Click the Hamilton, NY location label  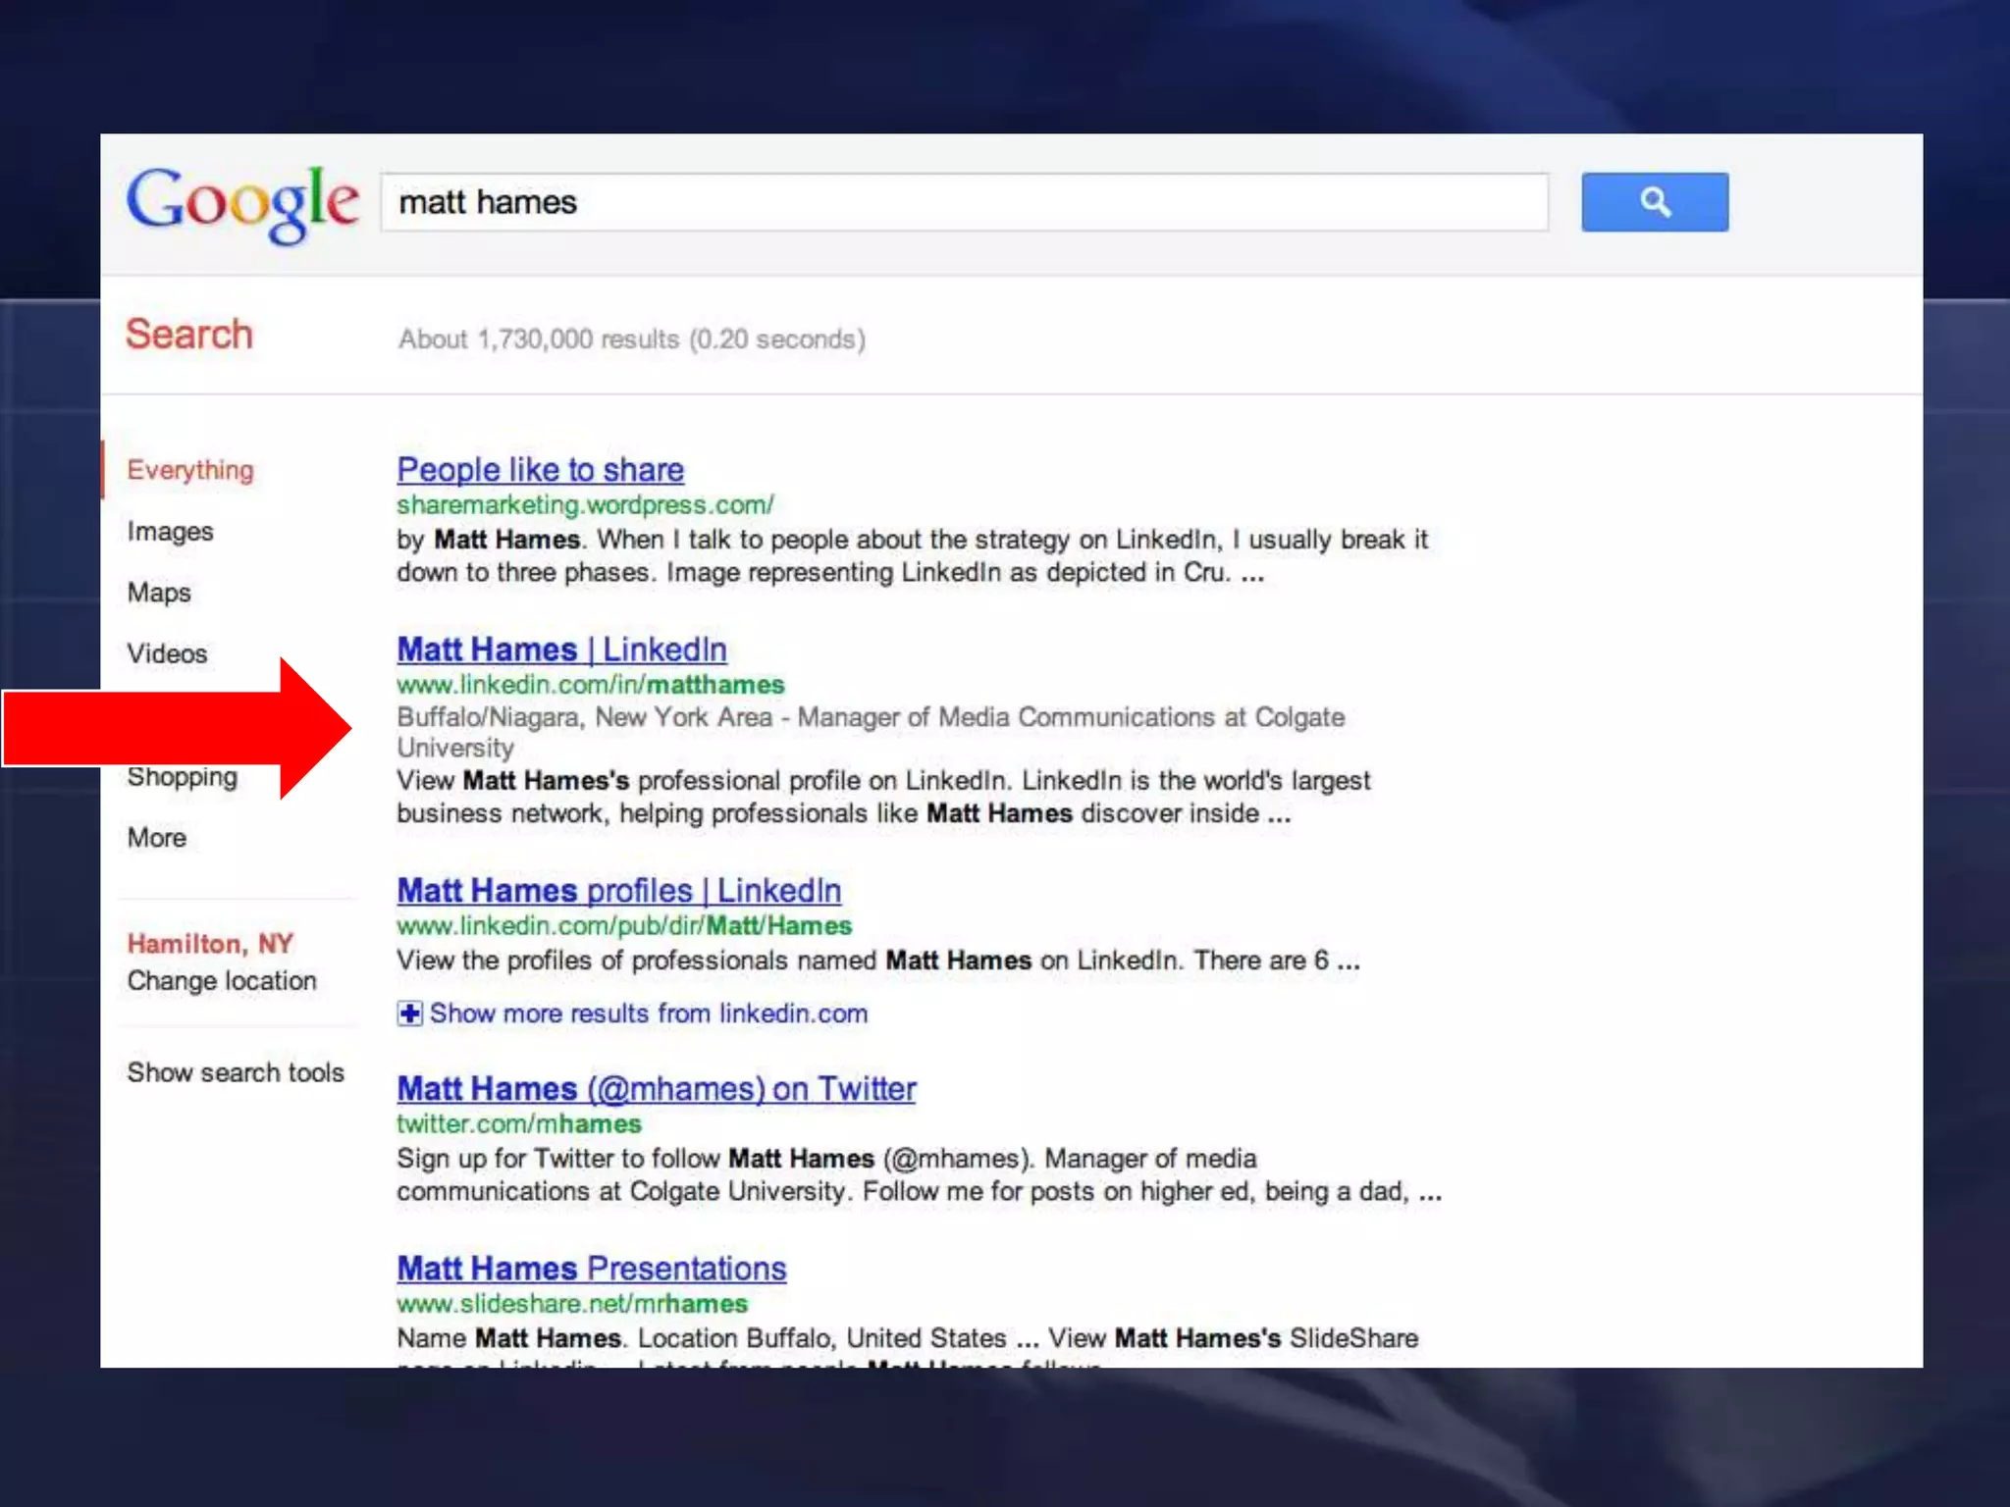pos(210,944)
